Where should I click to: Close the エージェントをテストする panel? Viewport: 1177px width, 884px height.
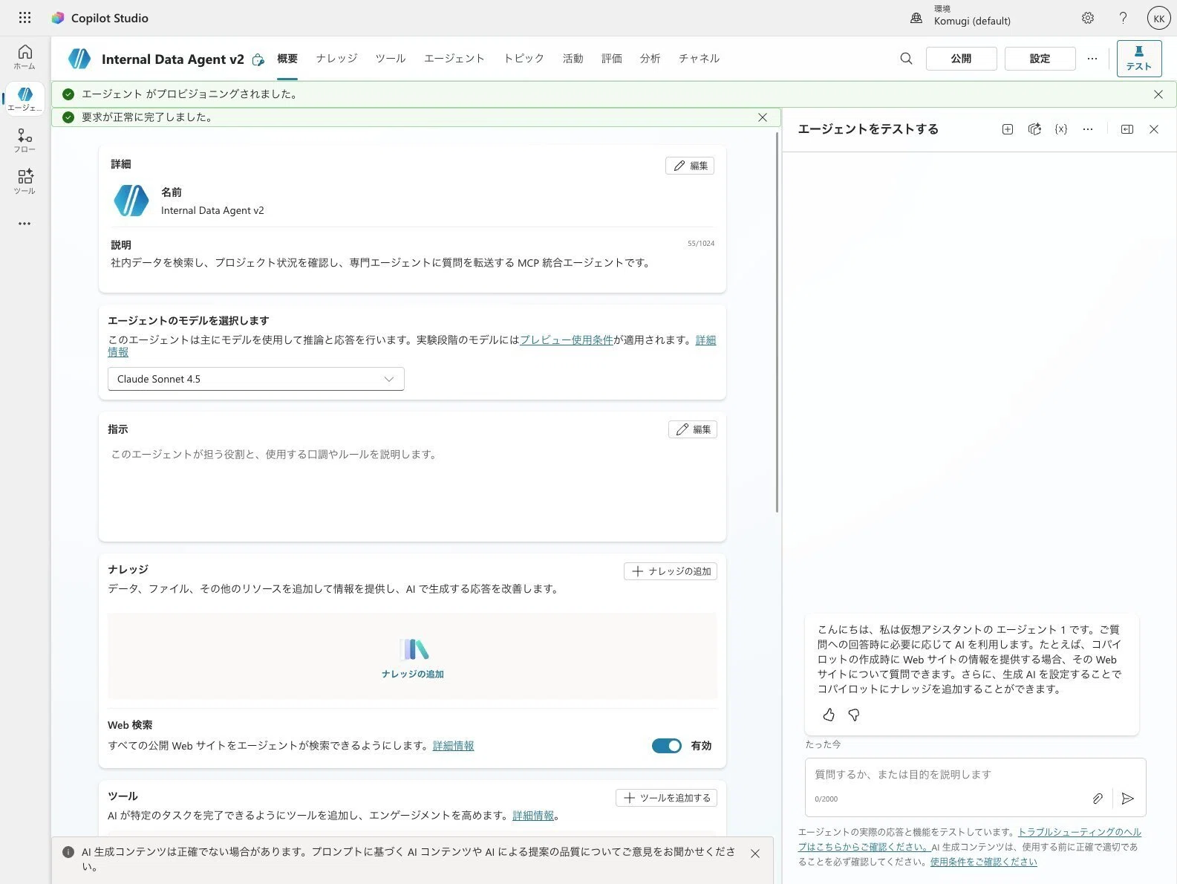pyautogui.click(x=1154, y=129)
